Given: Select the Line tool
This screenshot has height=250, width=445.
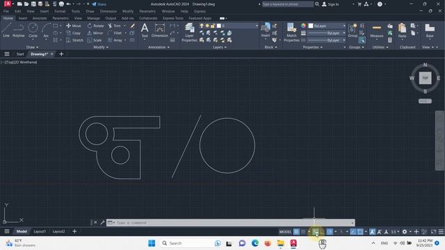Looking at the screenshot, I should (6, 30).
